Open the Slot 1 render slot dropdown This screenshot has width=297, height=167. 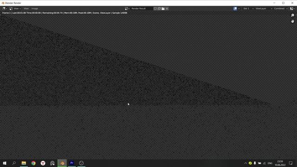coord(248,8)
